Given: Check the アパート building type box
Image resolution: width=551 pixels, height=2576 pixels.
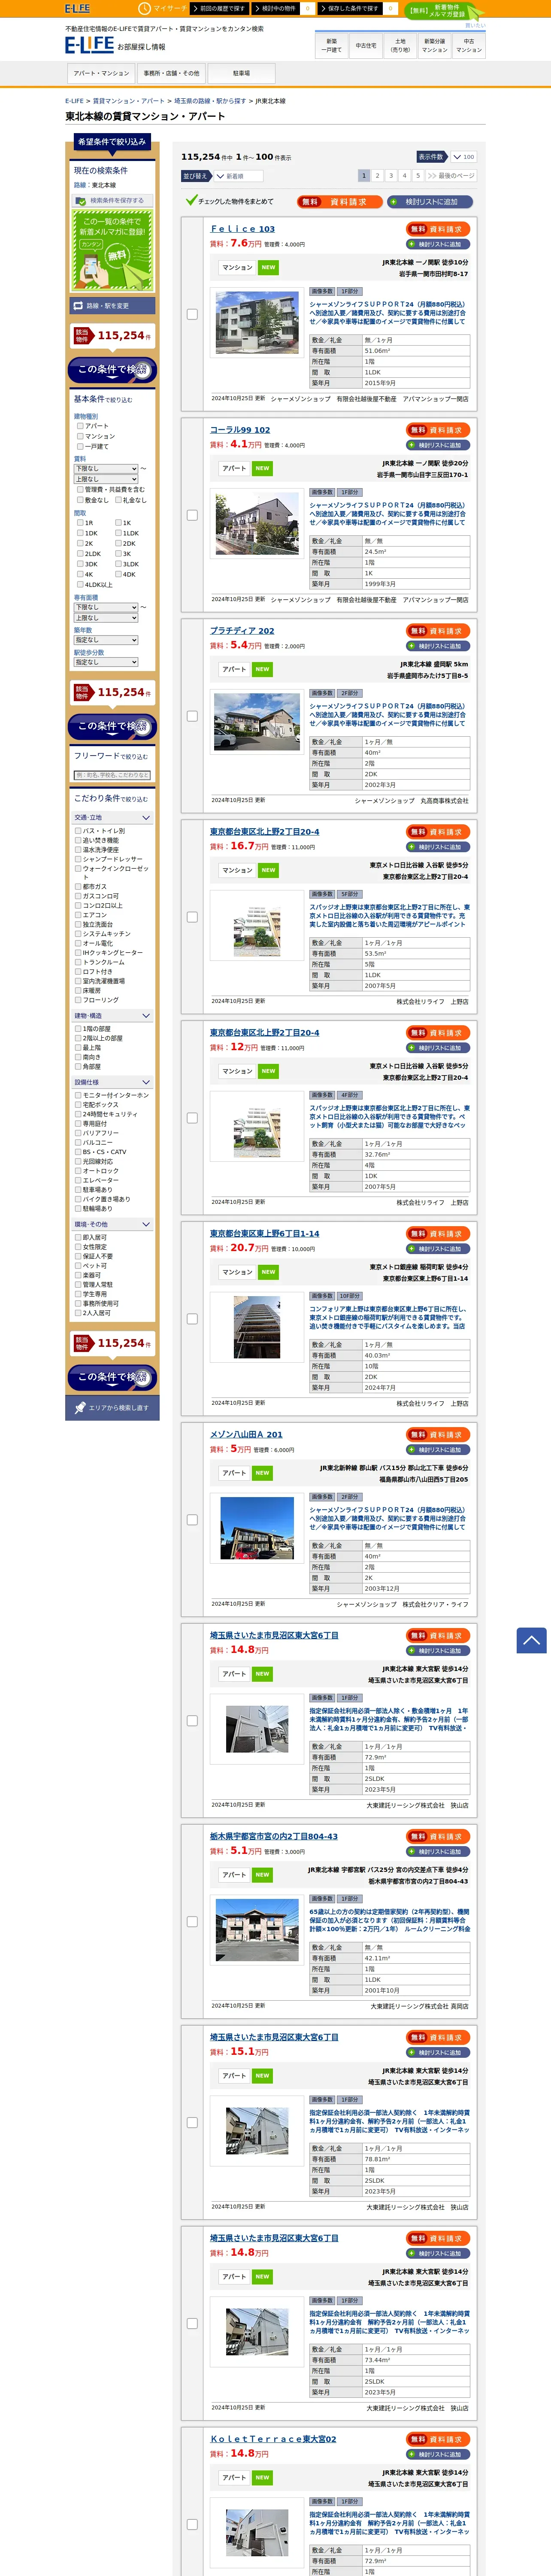Looking at the screenshot, I should click(x=80, y=426).
